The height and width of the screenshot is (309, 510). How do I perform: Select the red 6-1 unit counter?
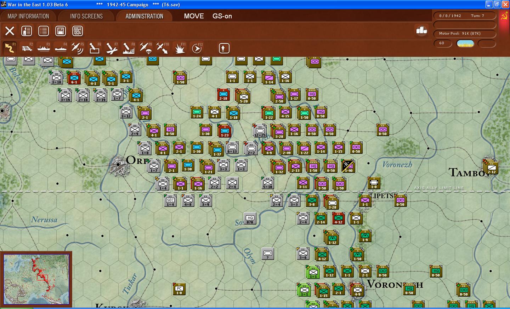(74, 78)
